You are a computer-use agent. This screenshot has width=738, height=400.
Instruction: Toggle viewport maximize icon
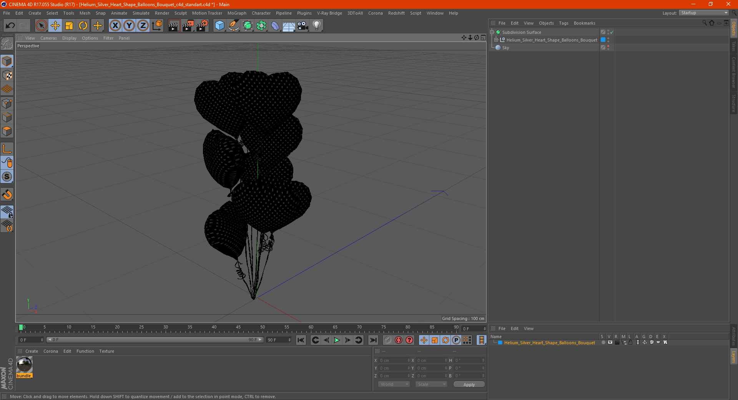(x=483, y=38)
